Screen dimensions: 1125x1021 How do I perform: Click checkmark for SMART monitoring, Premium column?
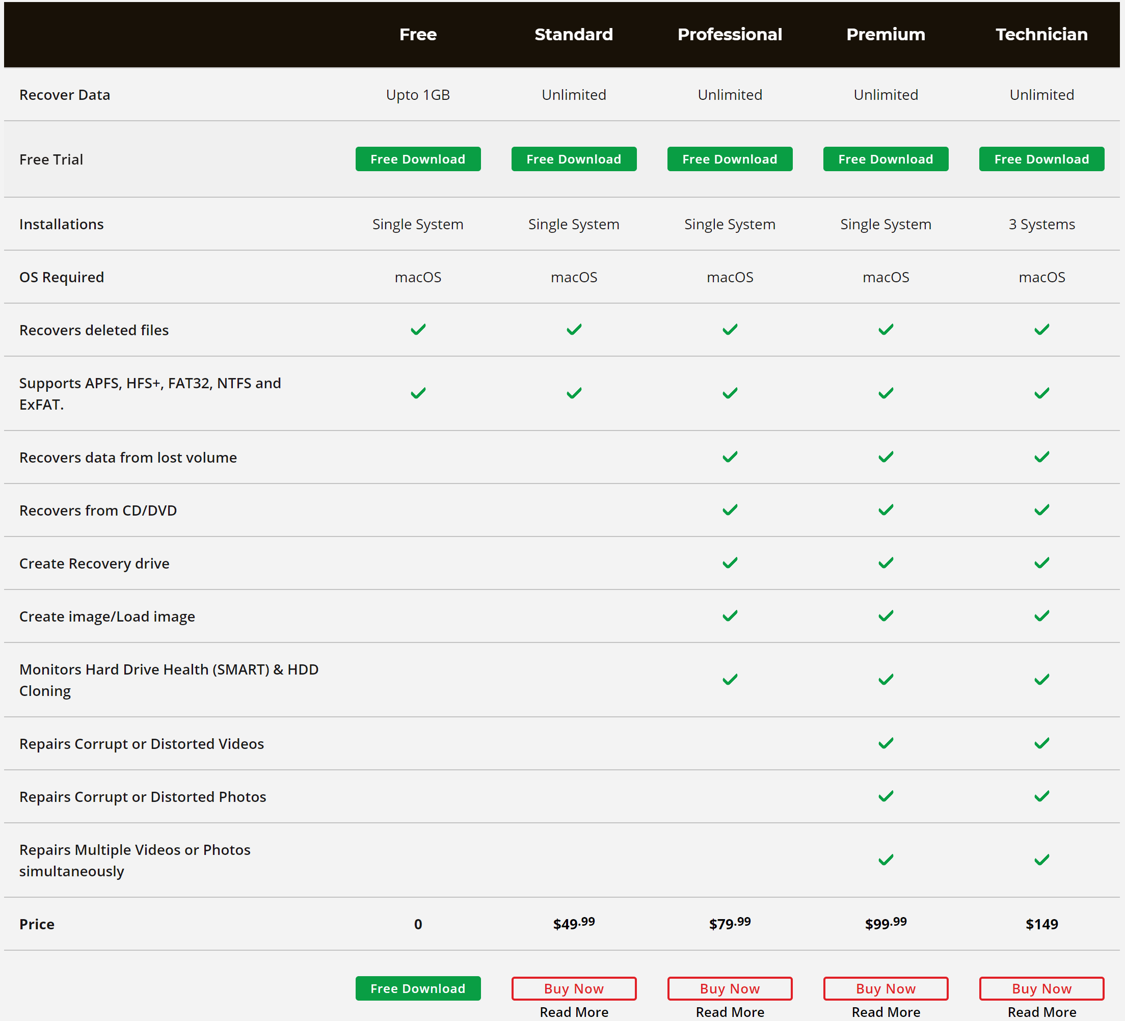[x=886, y=680]
